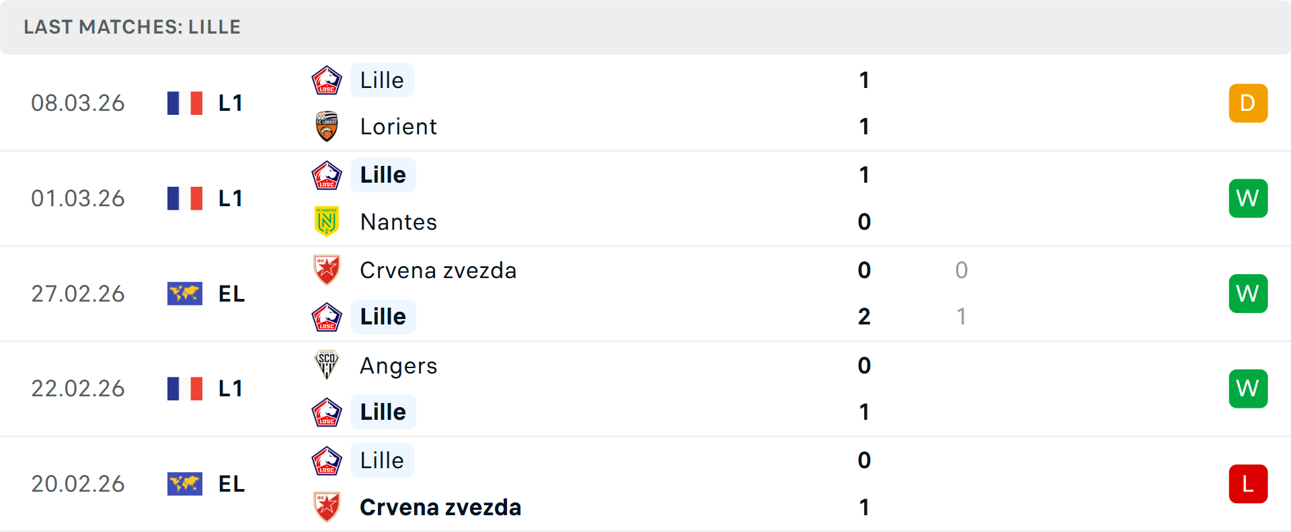The width and height of the screenshot is (1291, 532).
Task: Click Crvena zvezda crest in 27.02.26 match
Action: point(327,270)
